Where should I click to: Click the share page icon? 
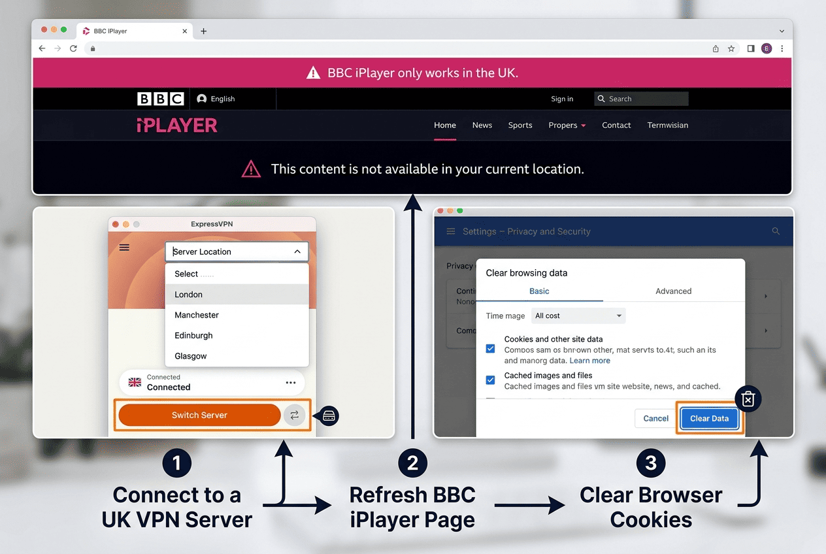click(716, 48)
